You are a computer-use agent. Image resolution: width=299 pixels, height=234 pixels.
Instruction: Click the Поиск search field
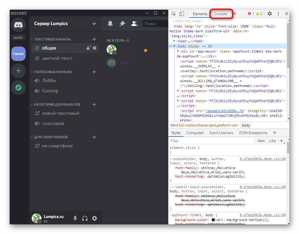click(155, 24)
